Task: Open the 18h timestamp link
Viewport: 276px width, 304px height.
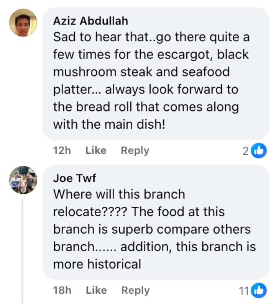Action: [62, 291]
